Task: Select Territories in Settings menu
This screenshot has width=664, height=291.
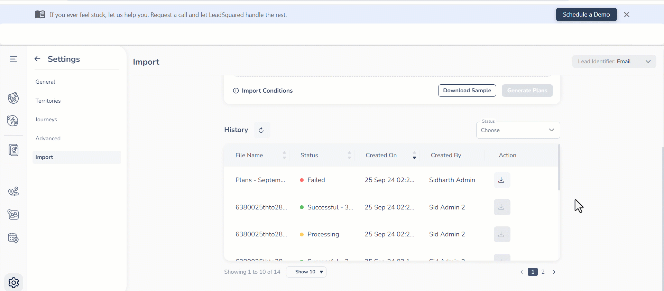Action: 48,101
